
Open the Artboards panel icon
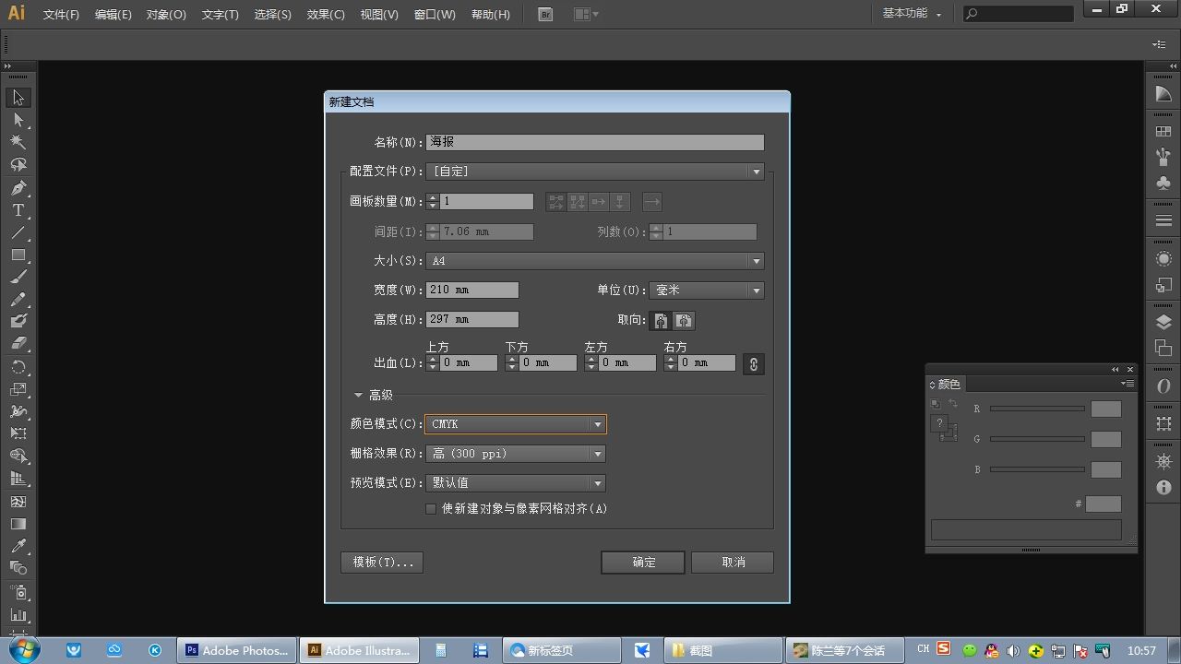(x=1163, y=349)
